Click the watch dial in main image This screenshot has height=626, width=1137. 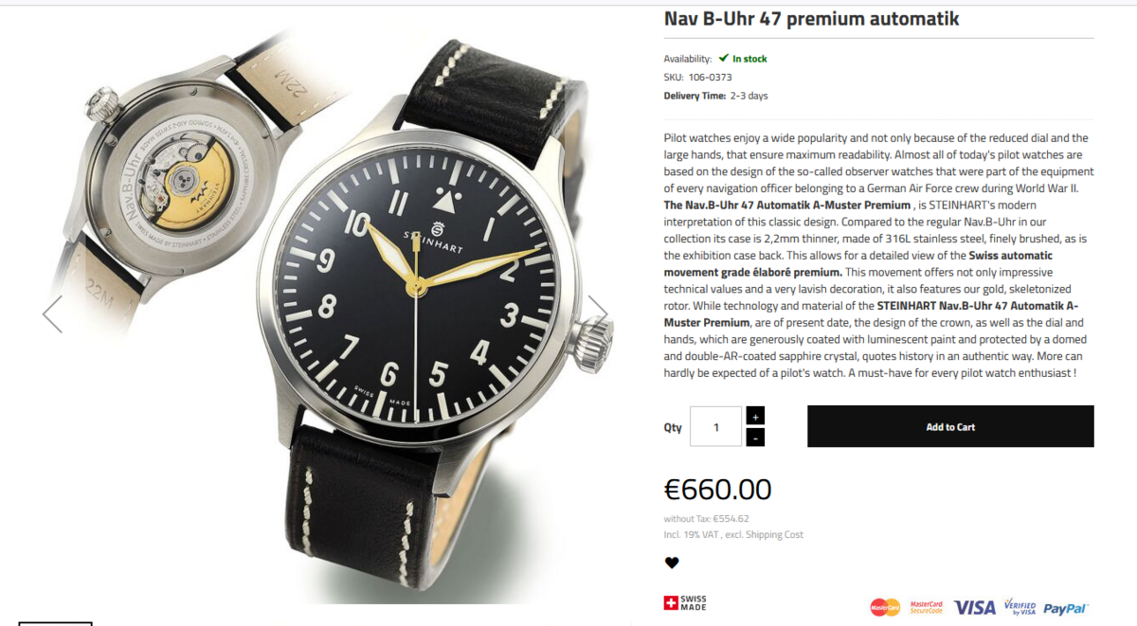(417, 284)
